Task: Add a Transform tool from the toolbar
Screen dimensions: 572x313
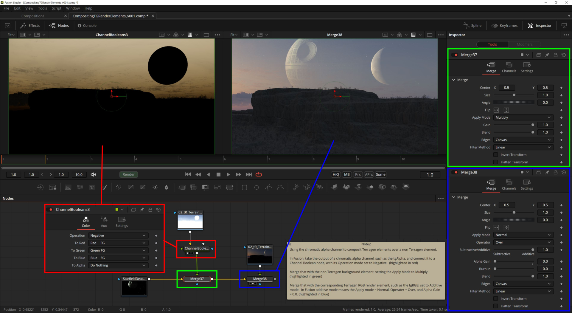Action: click(x=229, y=187)
